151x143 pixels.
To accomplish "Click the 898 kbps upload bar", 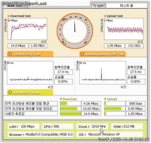I will click(115, 103).
